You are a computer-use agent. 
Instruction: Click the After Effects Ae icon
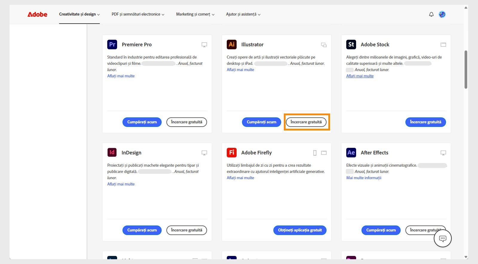click(x=351, y=152)
